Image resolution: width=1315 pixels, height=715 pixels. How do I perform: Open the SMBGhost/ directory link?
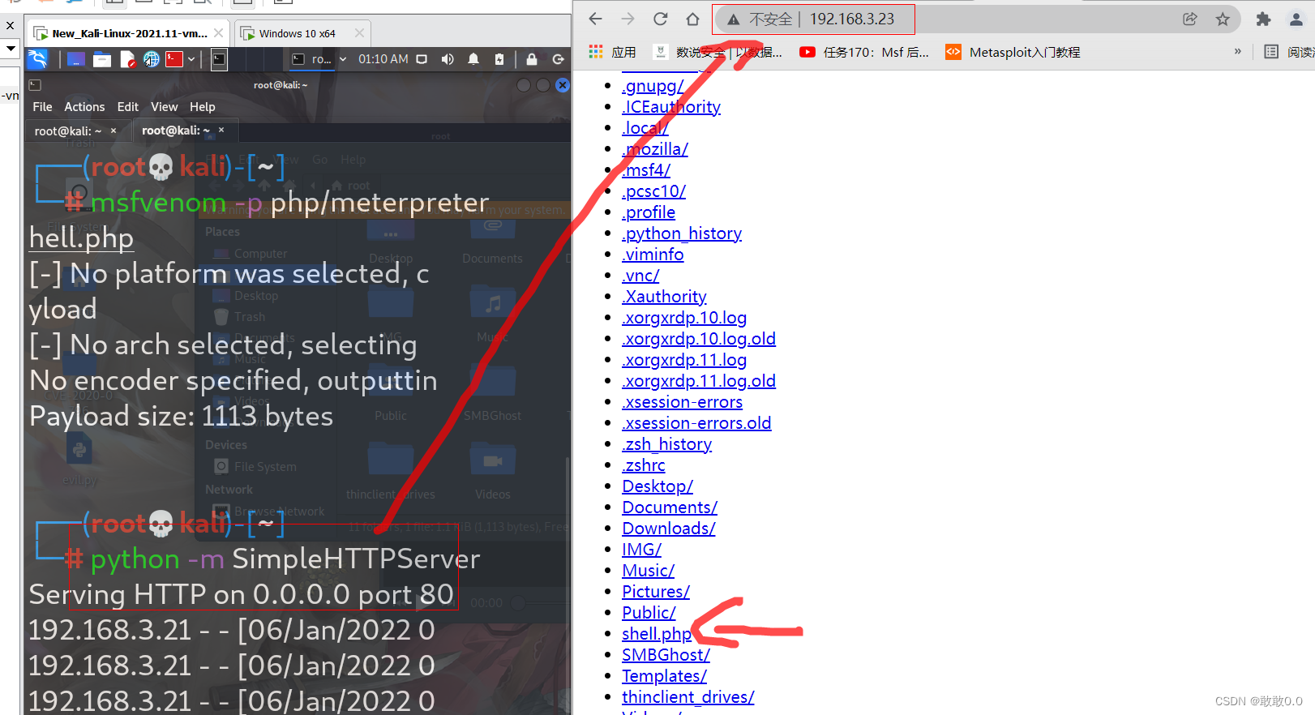[666, 655]
